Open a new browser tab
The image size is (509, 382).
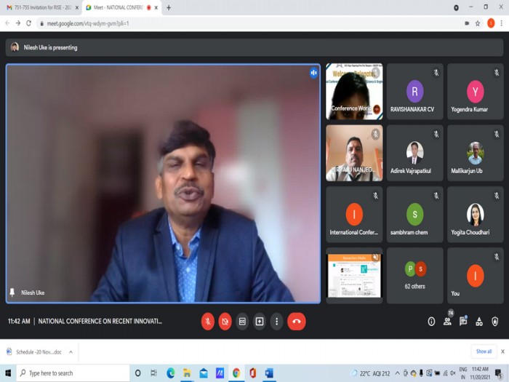click(169, 7)
